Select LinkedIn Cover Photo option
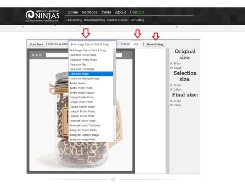The image size is (245, 192). 91,116
